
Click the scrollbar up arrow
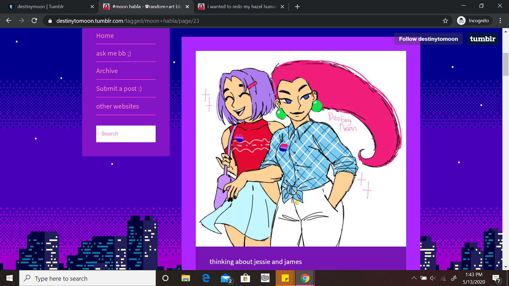506,31
